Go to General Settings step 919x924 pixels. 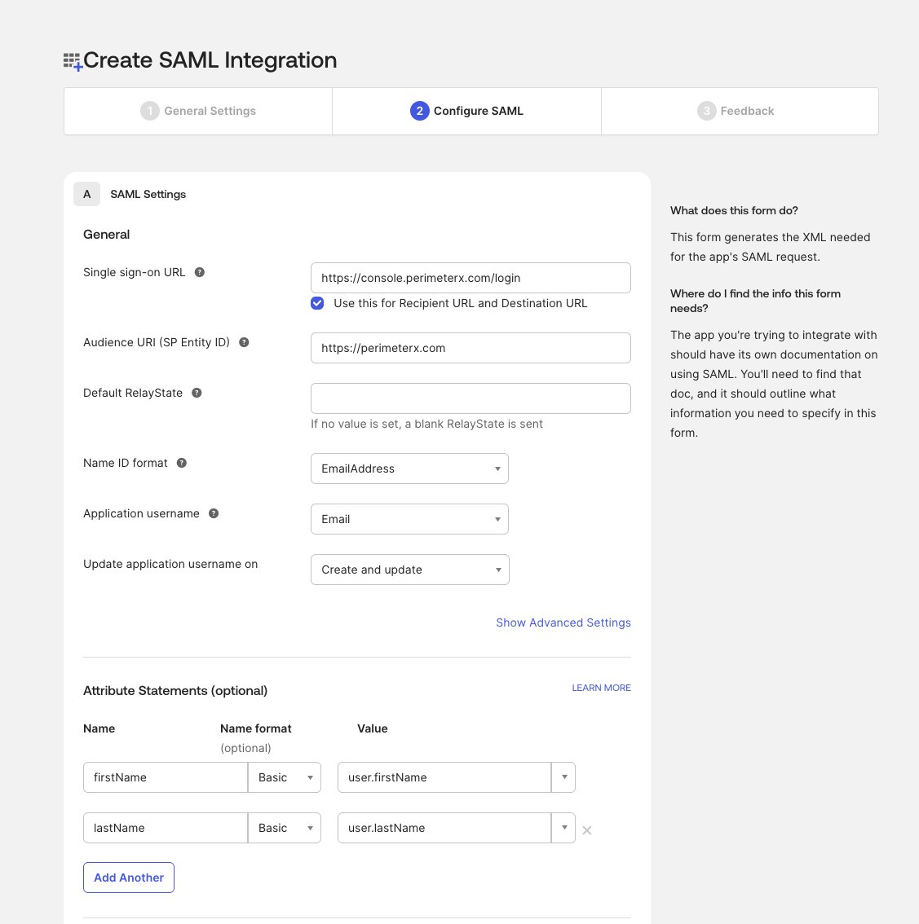pyautogui.click(x=198, y=111)
